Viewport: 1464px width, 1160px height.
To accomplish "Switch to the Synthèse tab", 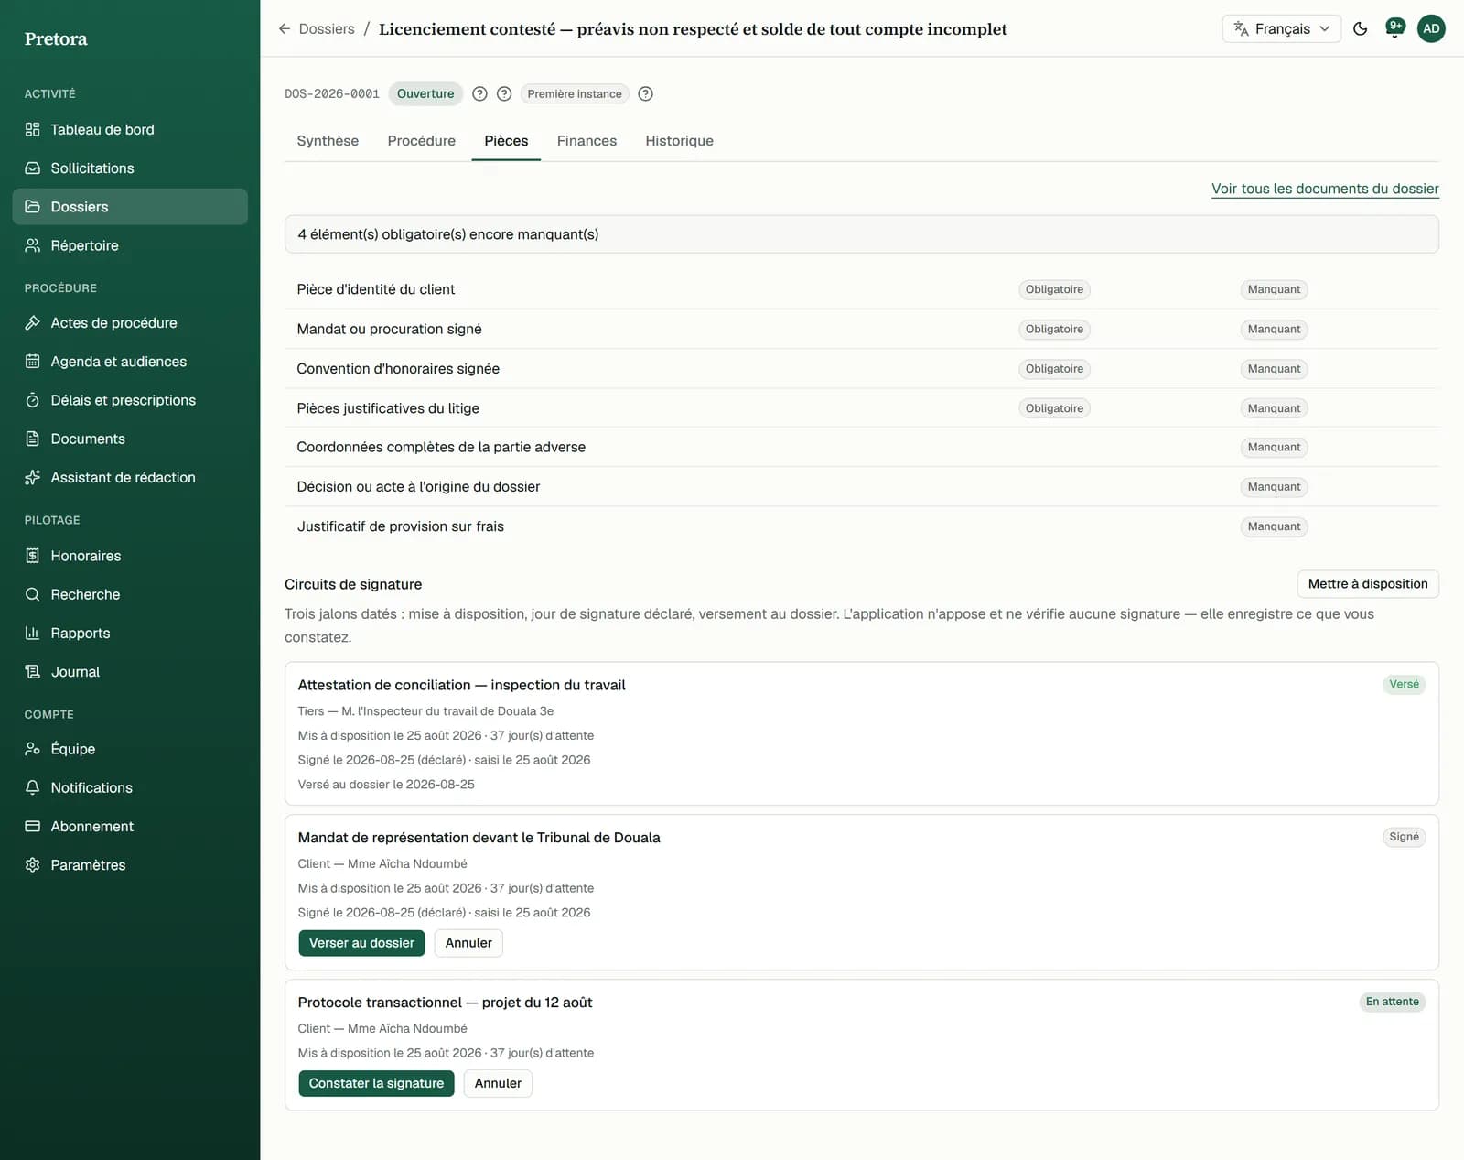I will pos(328,141).
